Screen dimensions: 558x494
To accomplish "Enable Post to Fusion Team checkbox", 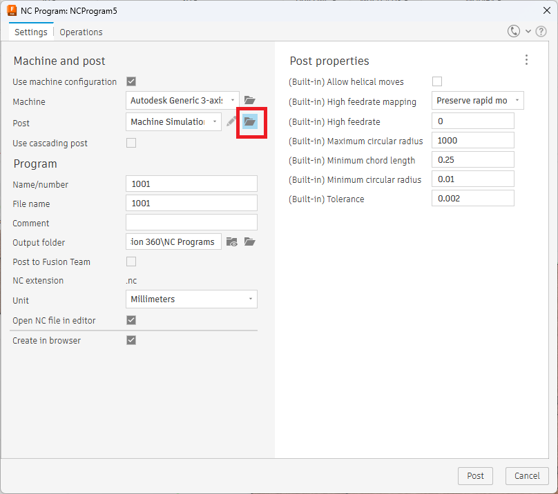I will 131,261.
